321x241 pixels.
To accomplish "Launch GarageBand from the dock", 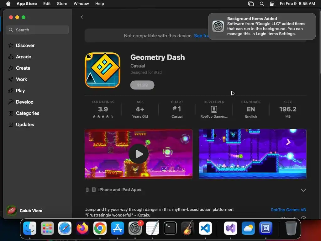I will click(x=188, y=228).
